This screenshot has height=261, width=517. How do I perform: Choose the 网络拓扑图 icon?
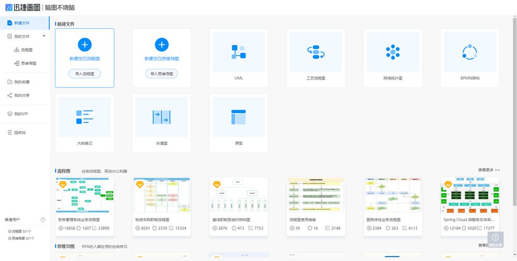click(393, 52)
